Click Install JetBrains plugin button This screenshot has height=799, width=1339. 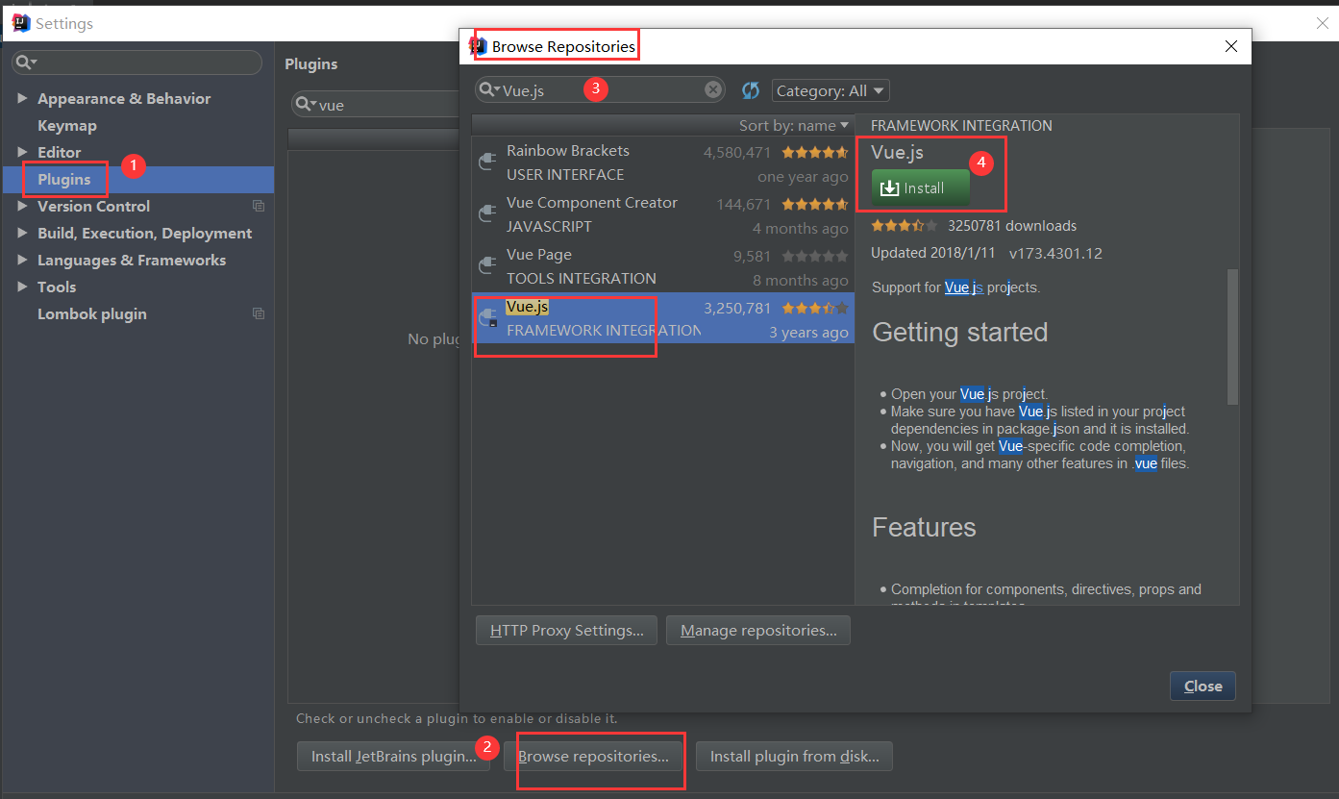393,757
